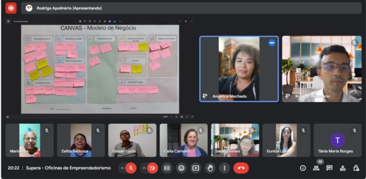End the call with red hang-up button
Viewport: 366px width, 179px height.
241,168
